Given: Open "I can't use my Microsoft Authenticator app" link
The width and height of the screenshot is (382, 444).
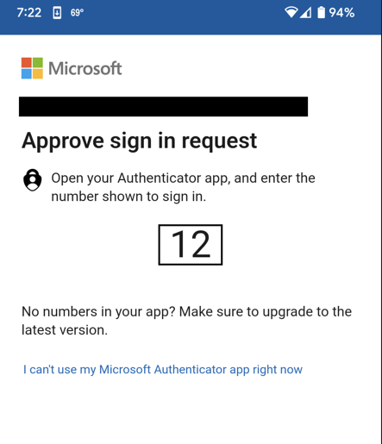Looking at the screenshot, I should point(163,370).
